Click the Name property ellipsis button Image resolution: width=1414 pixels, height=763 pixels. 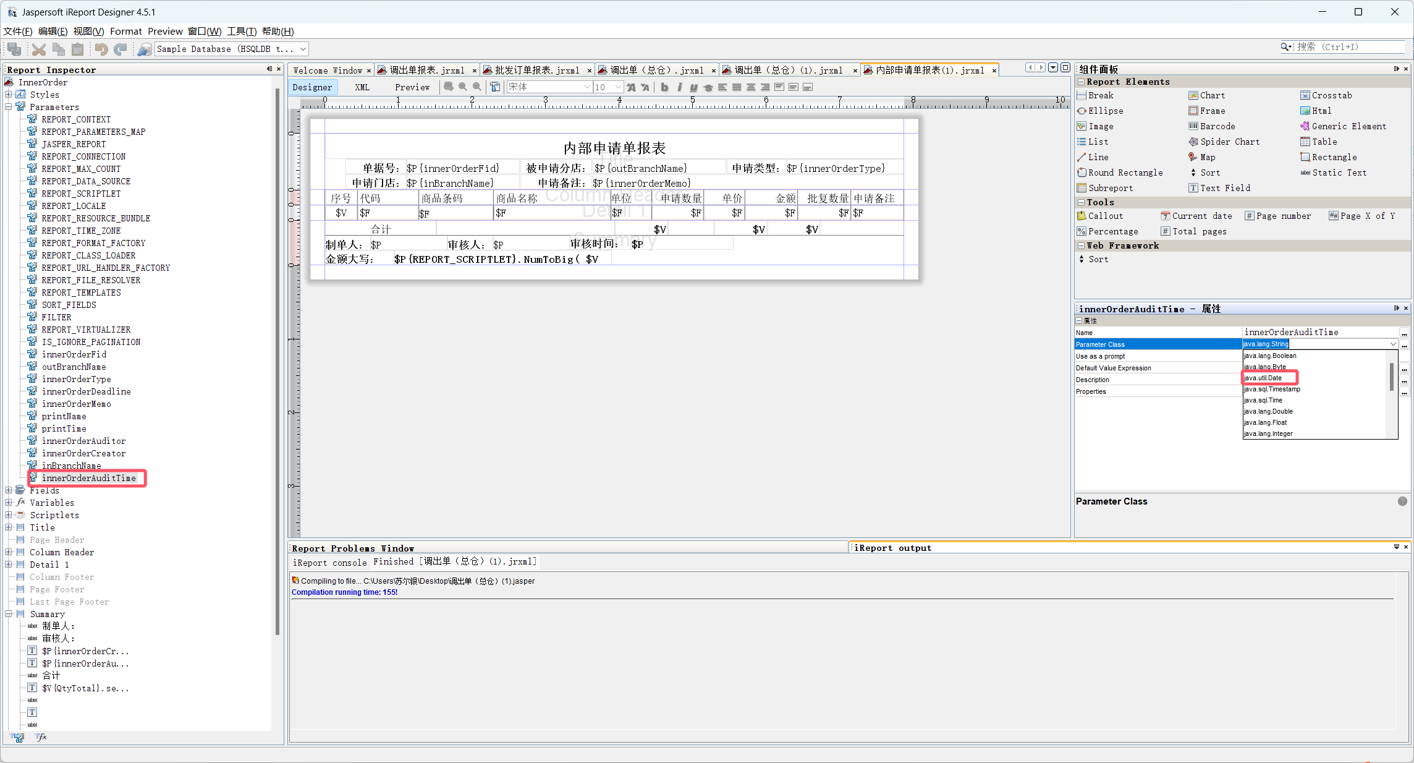coord(1404,333)
